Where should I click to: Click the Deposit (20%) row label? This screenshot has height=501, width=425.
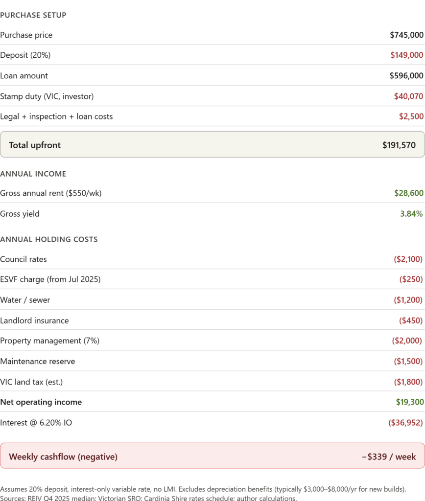click(x=25, y=55)
